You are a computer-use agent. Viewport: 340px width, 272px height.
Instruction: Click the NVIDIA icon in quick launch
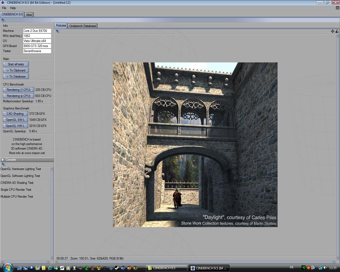37,268
